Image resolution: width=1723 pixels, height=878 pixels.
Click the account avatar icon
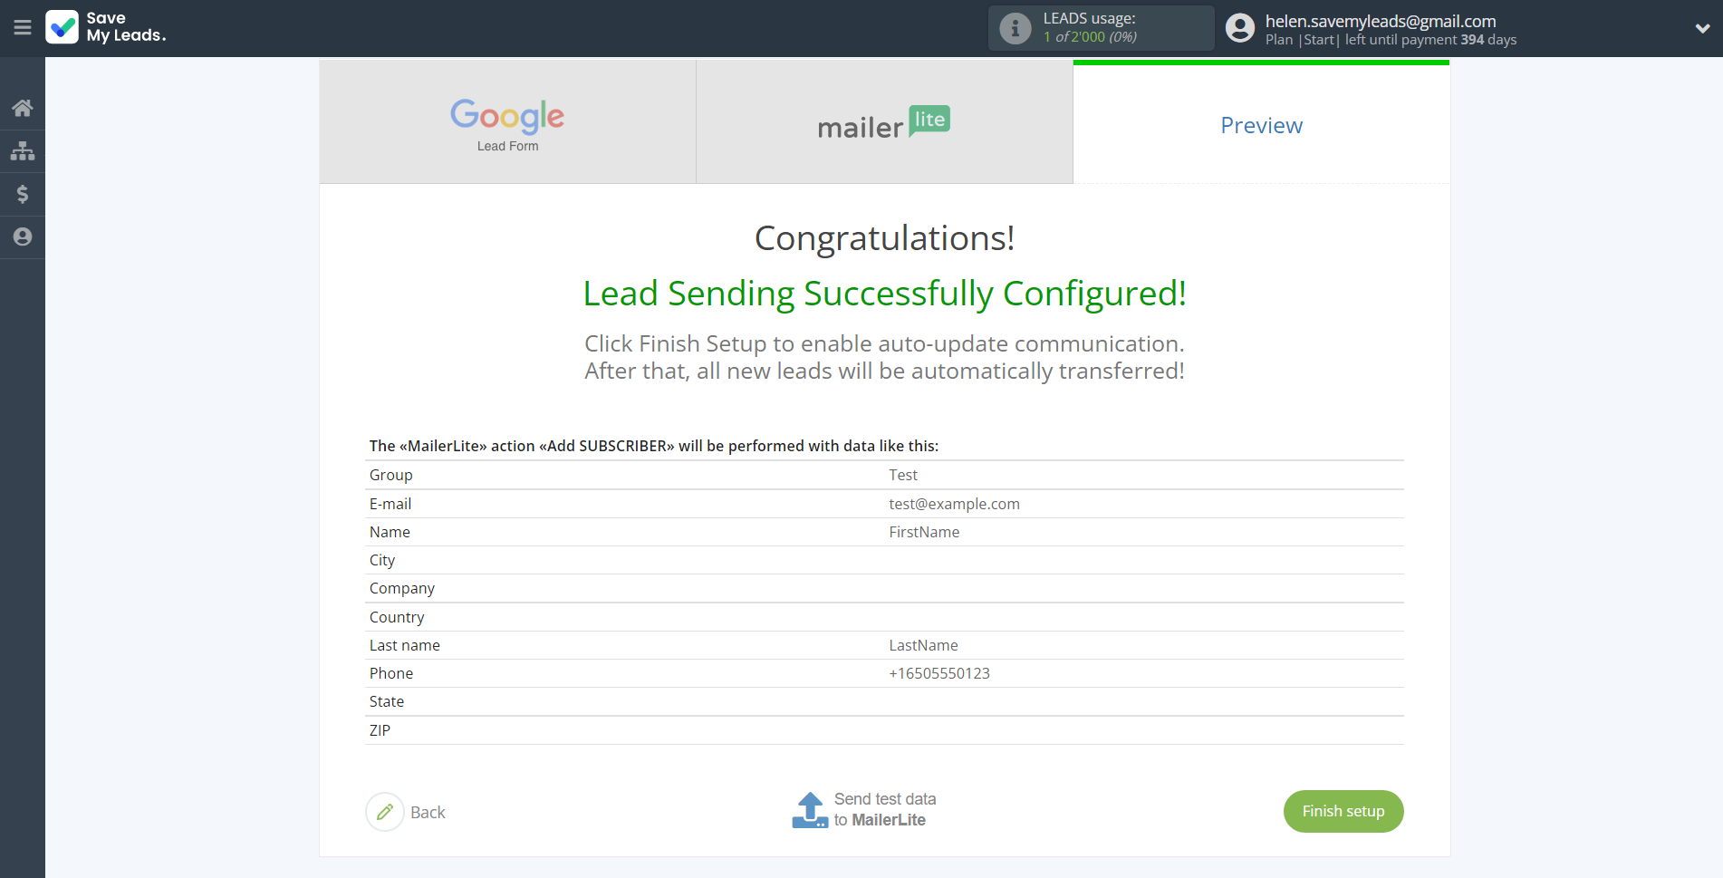coord(1240,28)
